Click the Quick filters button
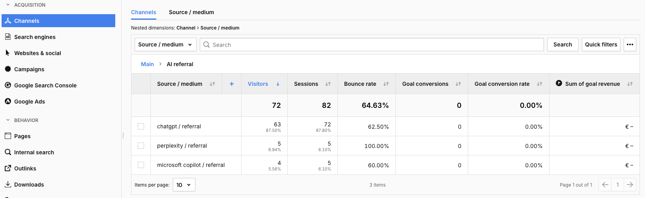The height and width of the screenshot is (198, 645). 601,44
